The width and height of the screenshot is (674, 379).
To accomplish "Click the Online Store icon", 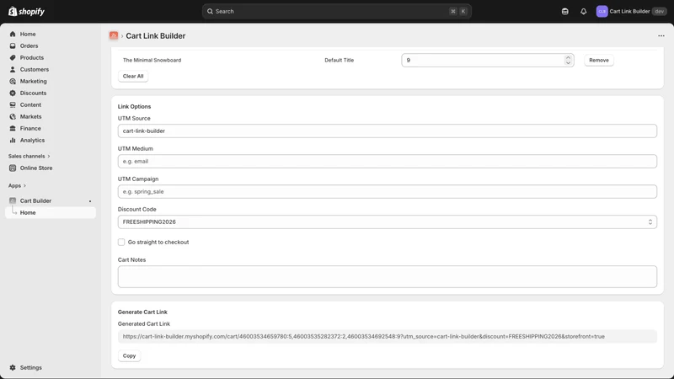I will click(13, 168).
